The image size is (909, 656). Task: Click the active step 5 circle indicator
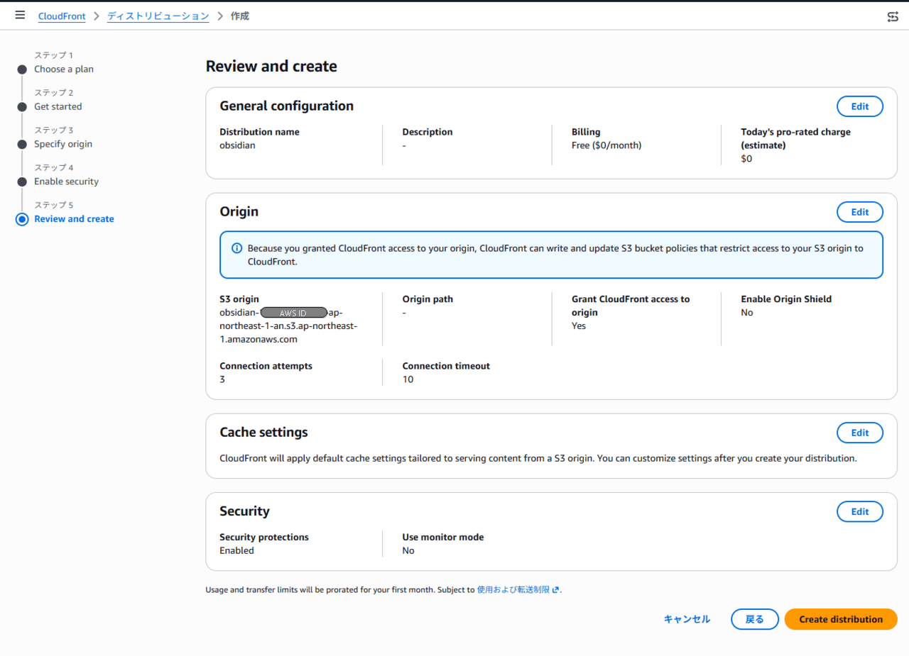(x=22, y=219)
